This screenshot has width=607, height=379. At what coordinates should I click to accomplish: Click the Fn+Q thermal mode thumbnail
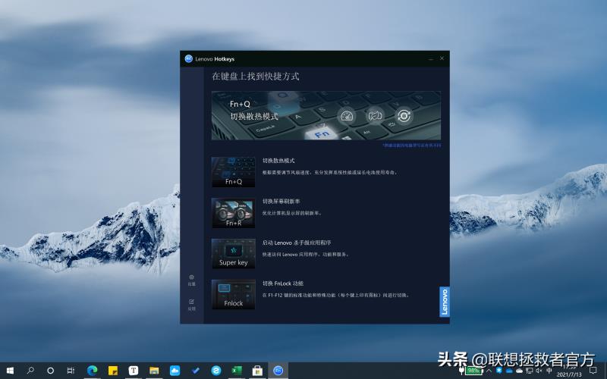point(234,172)
